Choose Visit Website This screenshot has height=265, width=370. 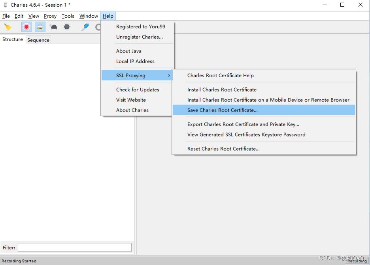pyautogui.click(x=138, y=100)
